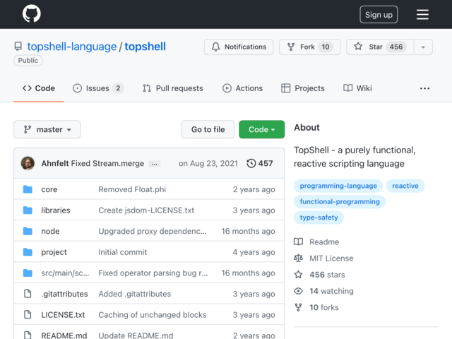
Task: Click the src/main/sc... folder icon
Action: click(x=28, y=273)
